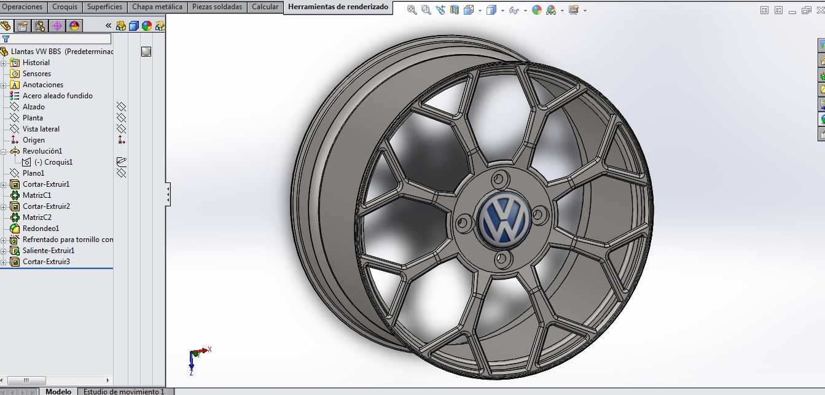Open the Custom Properties task pane tab

821,134
